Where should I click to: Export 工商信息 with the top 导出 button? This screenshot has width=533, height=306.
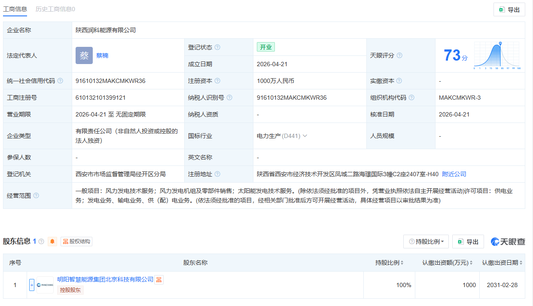coord(509,9)
